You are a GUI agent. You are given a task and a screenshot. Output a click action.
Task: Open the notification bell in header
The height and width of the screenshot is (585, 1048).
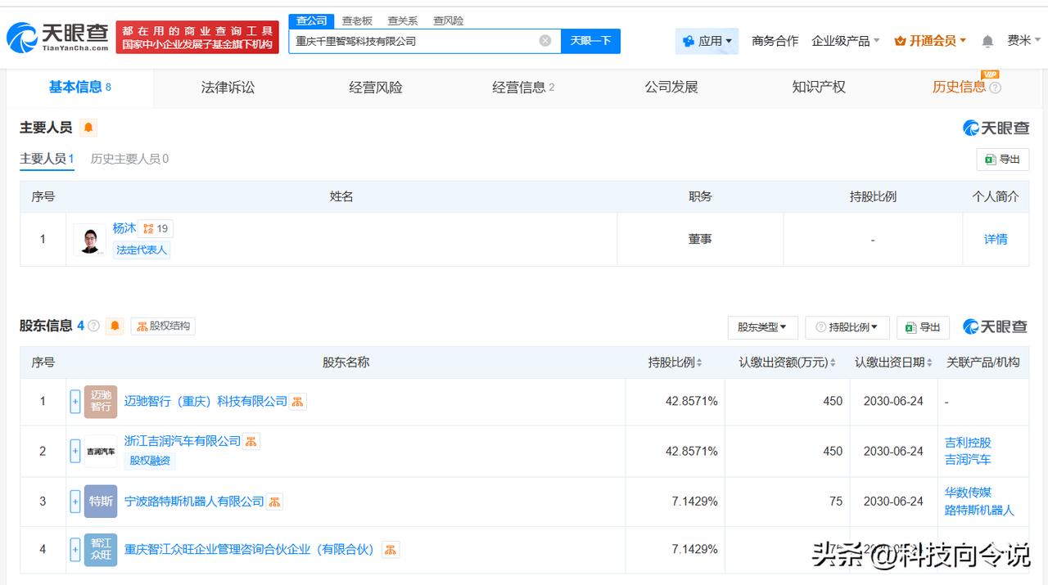click(x=987, y=41)
